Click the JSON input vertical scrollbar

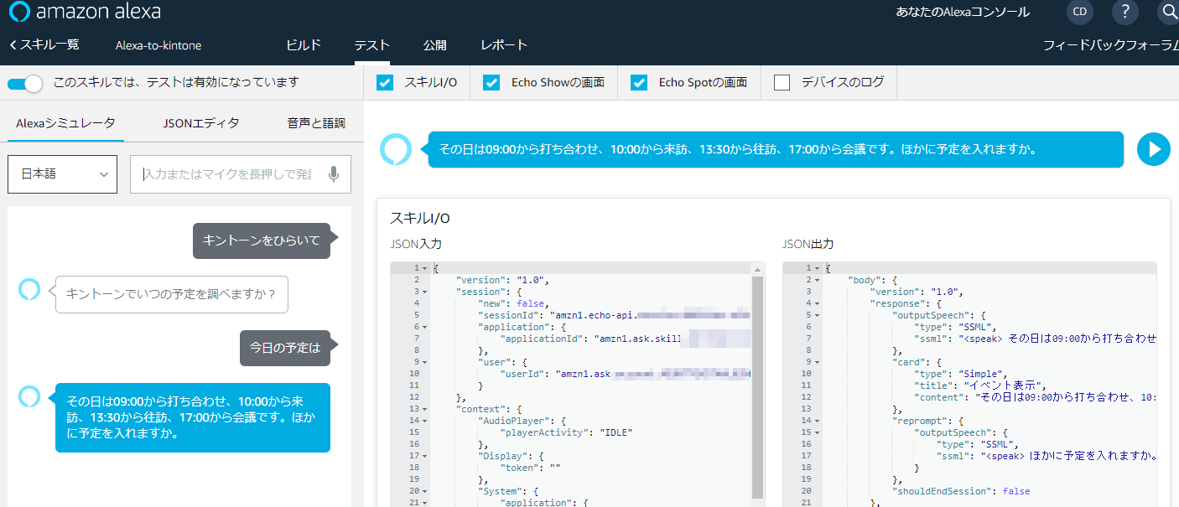point(758,387)
